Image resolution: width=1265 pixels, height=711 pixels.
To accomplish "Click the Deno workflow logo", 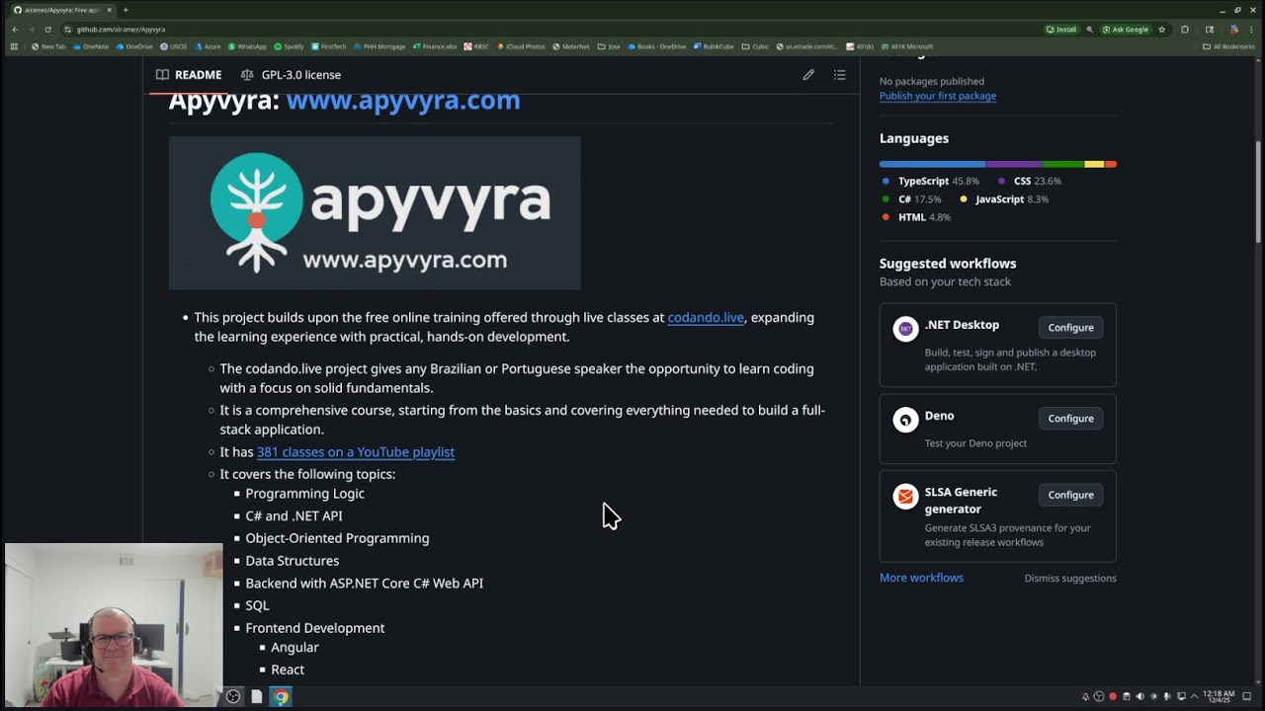I will pyautogui.click(x=905, y=420).
